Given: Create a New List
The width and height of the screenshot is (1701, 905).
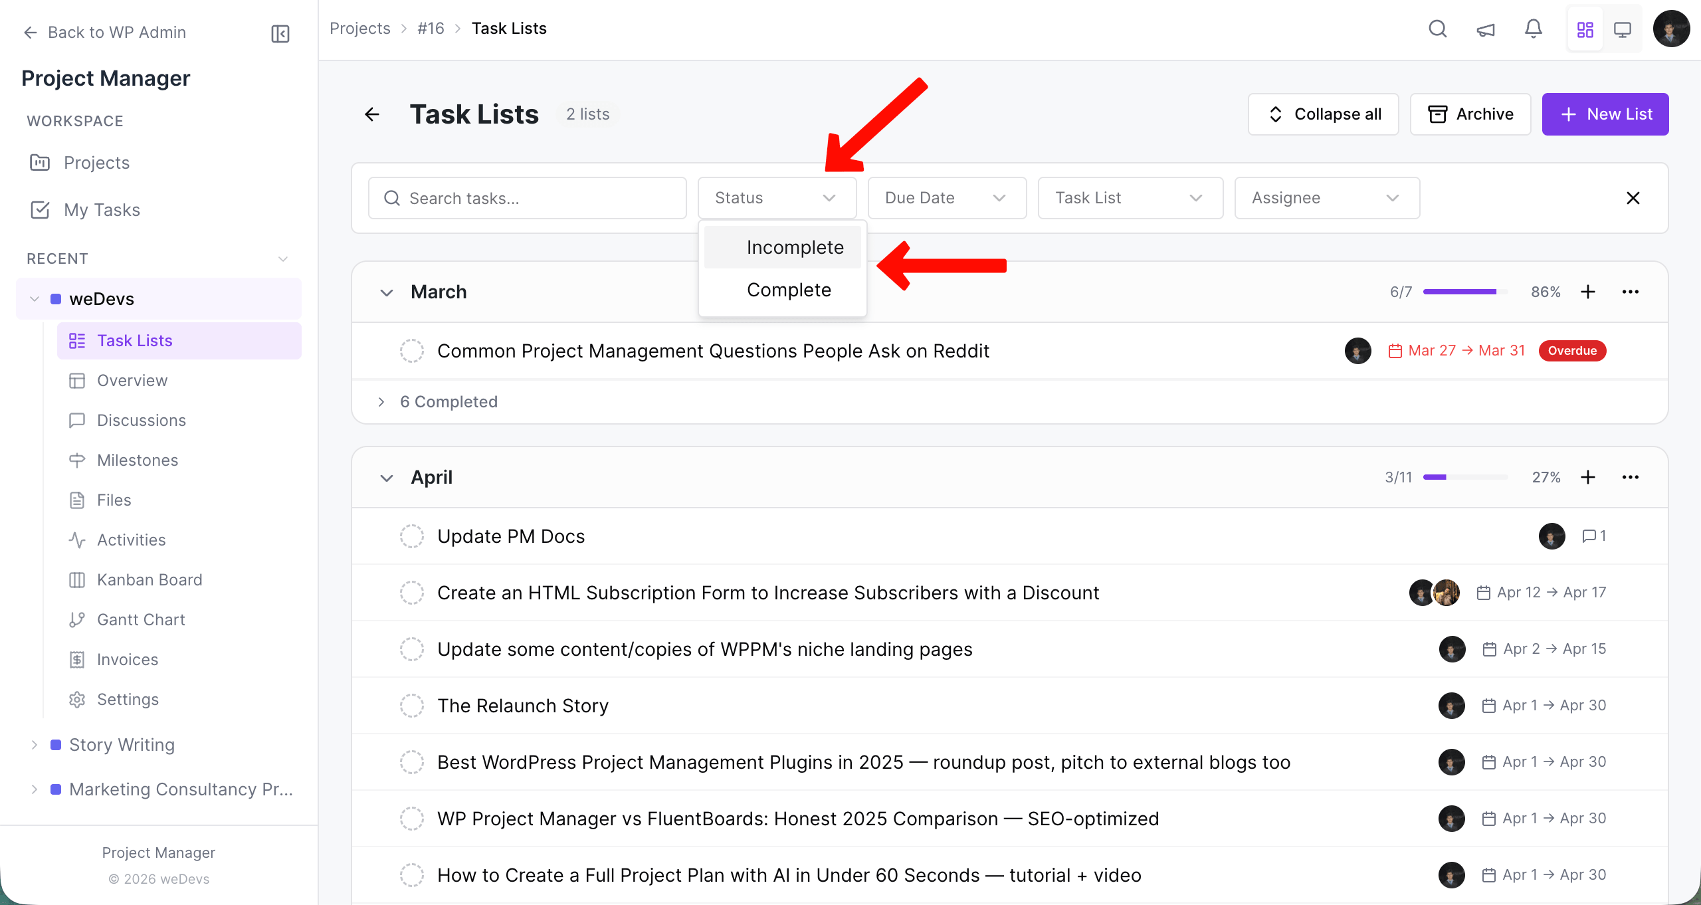Looking at the screenshot, I should pyautogui.click(x=1605, y=114).
